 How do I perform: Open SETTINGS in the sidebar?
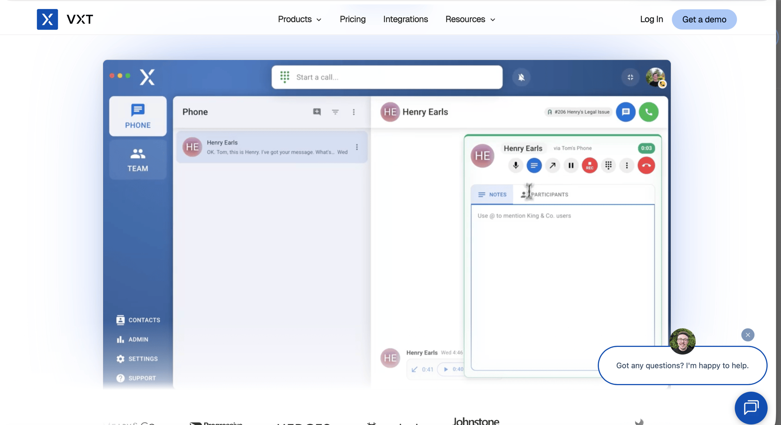tap(137, 359)
